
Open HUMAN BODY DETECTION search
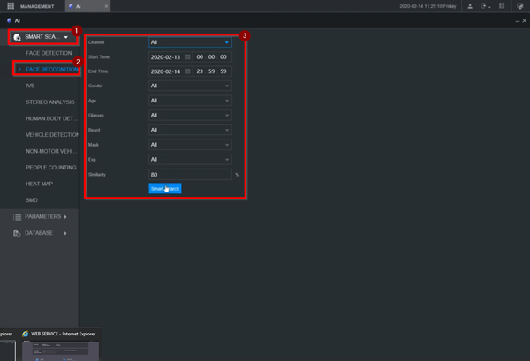[52, 118]
